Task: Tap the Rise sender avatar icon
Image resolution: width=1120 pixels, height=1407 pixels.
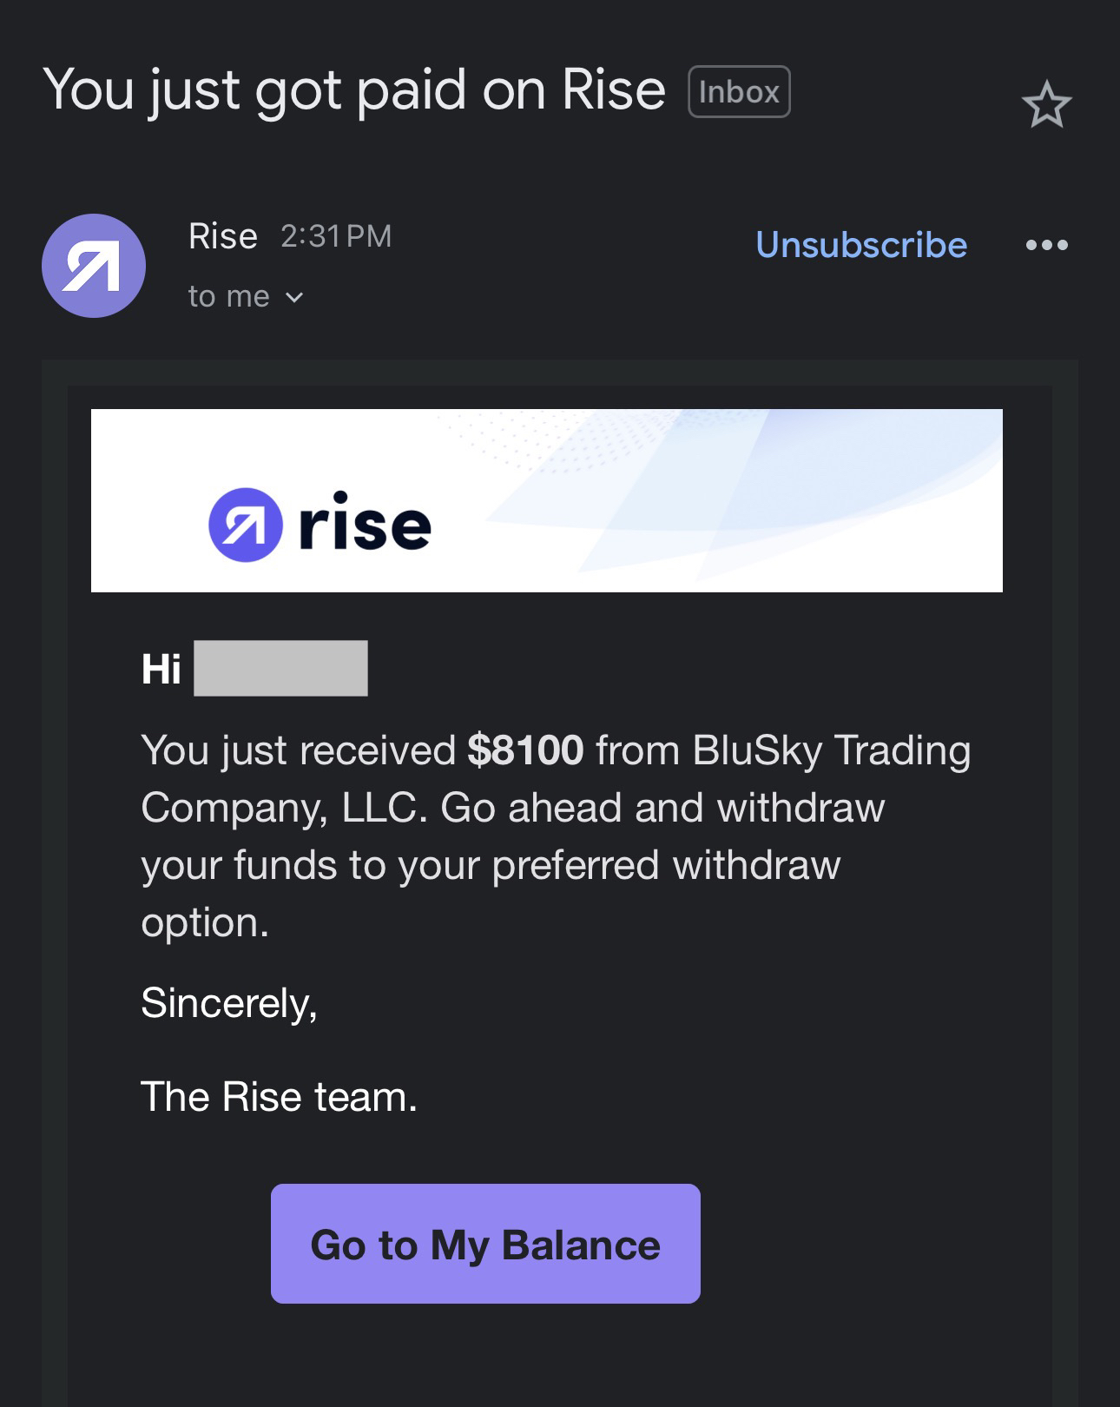Action: (94, 266)
